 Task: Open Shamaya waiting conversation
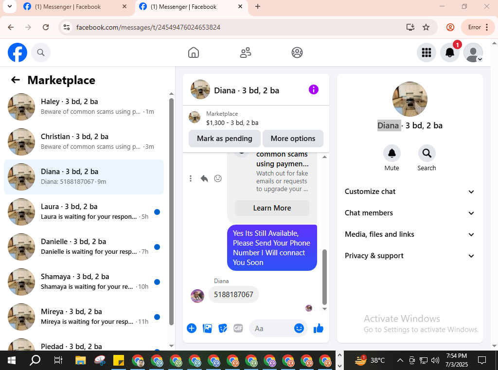pyautogui.click(x=84, y=282)
